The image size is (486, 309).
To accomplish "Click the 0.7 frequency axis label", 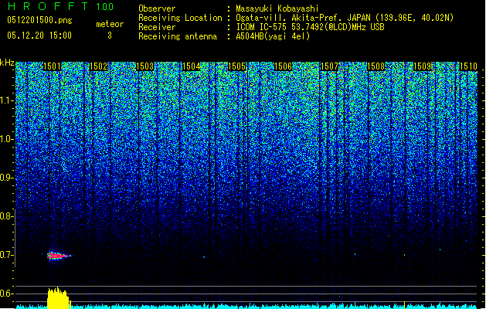I will 6,255.
